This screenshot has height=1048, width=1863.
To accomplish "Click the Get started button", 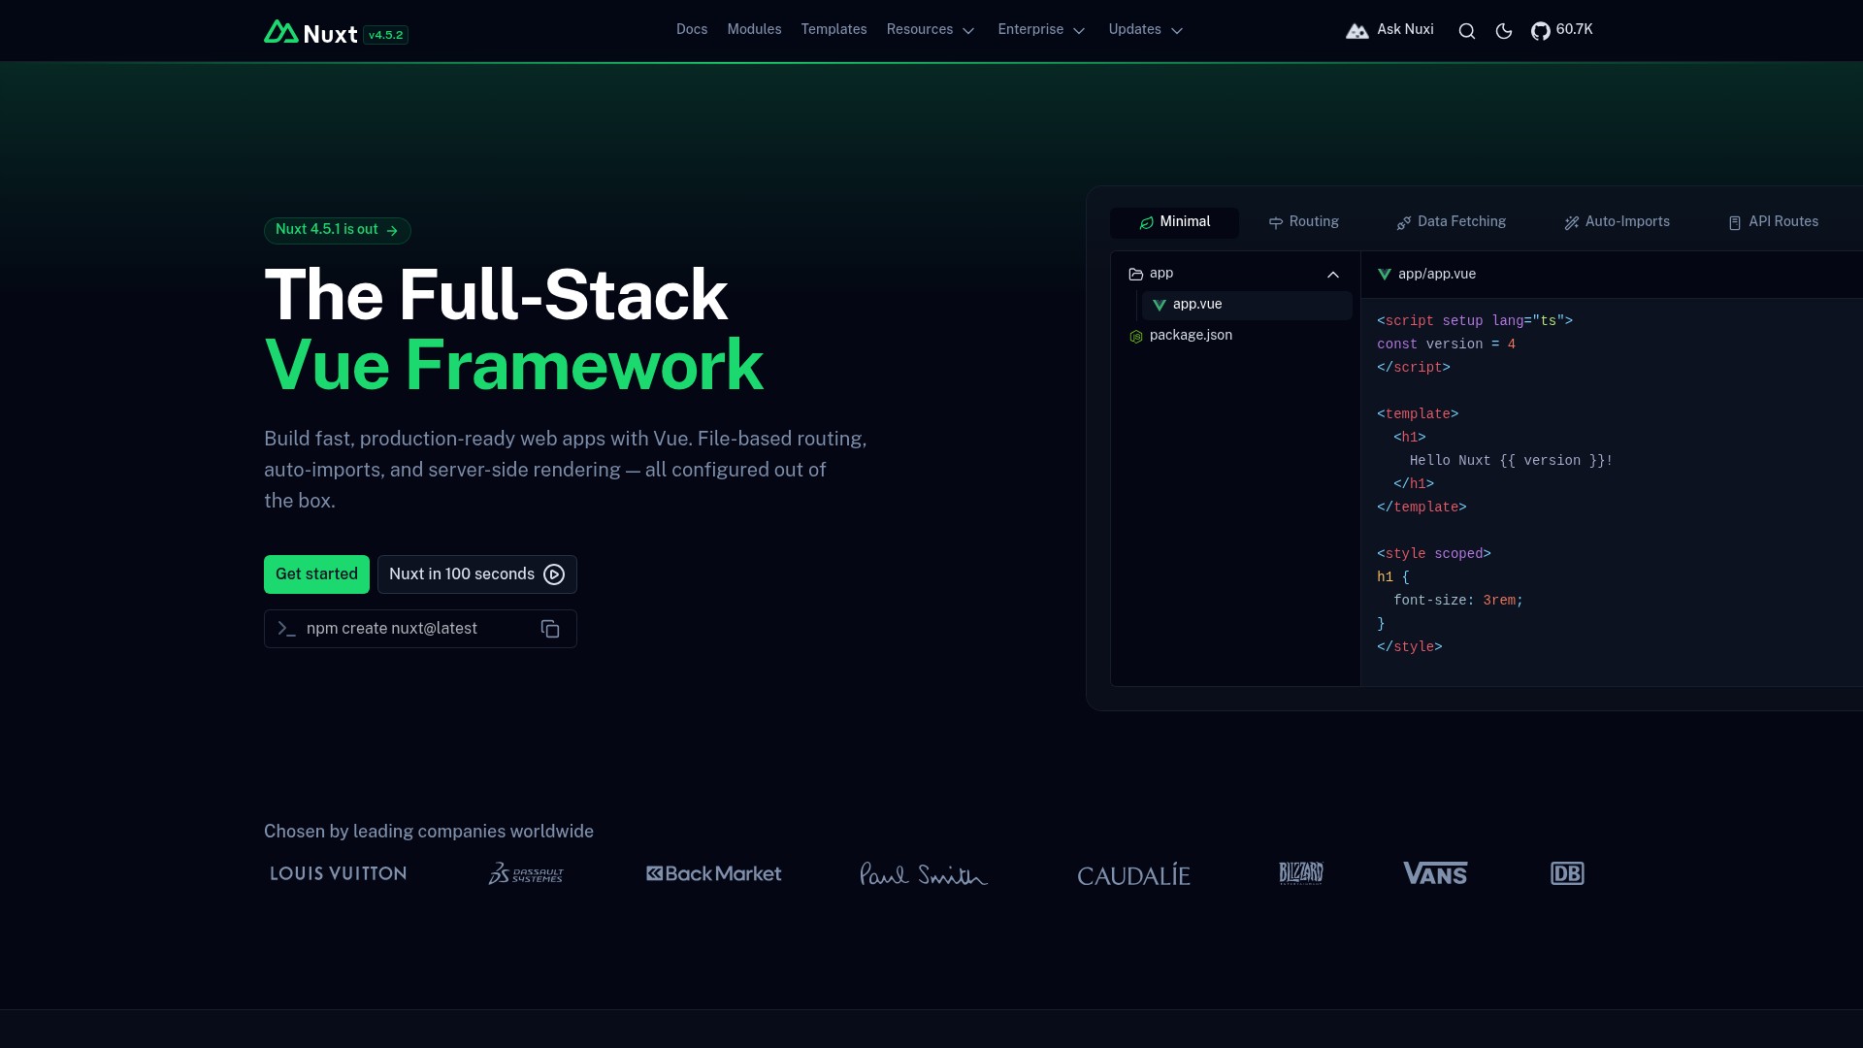I will (x=316, y=574).
